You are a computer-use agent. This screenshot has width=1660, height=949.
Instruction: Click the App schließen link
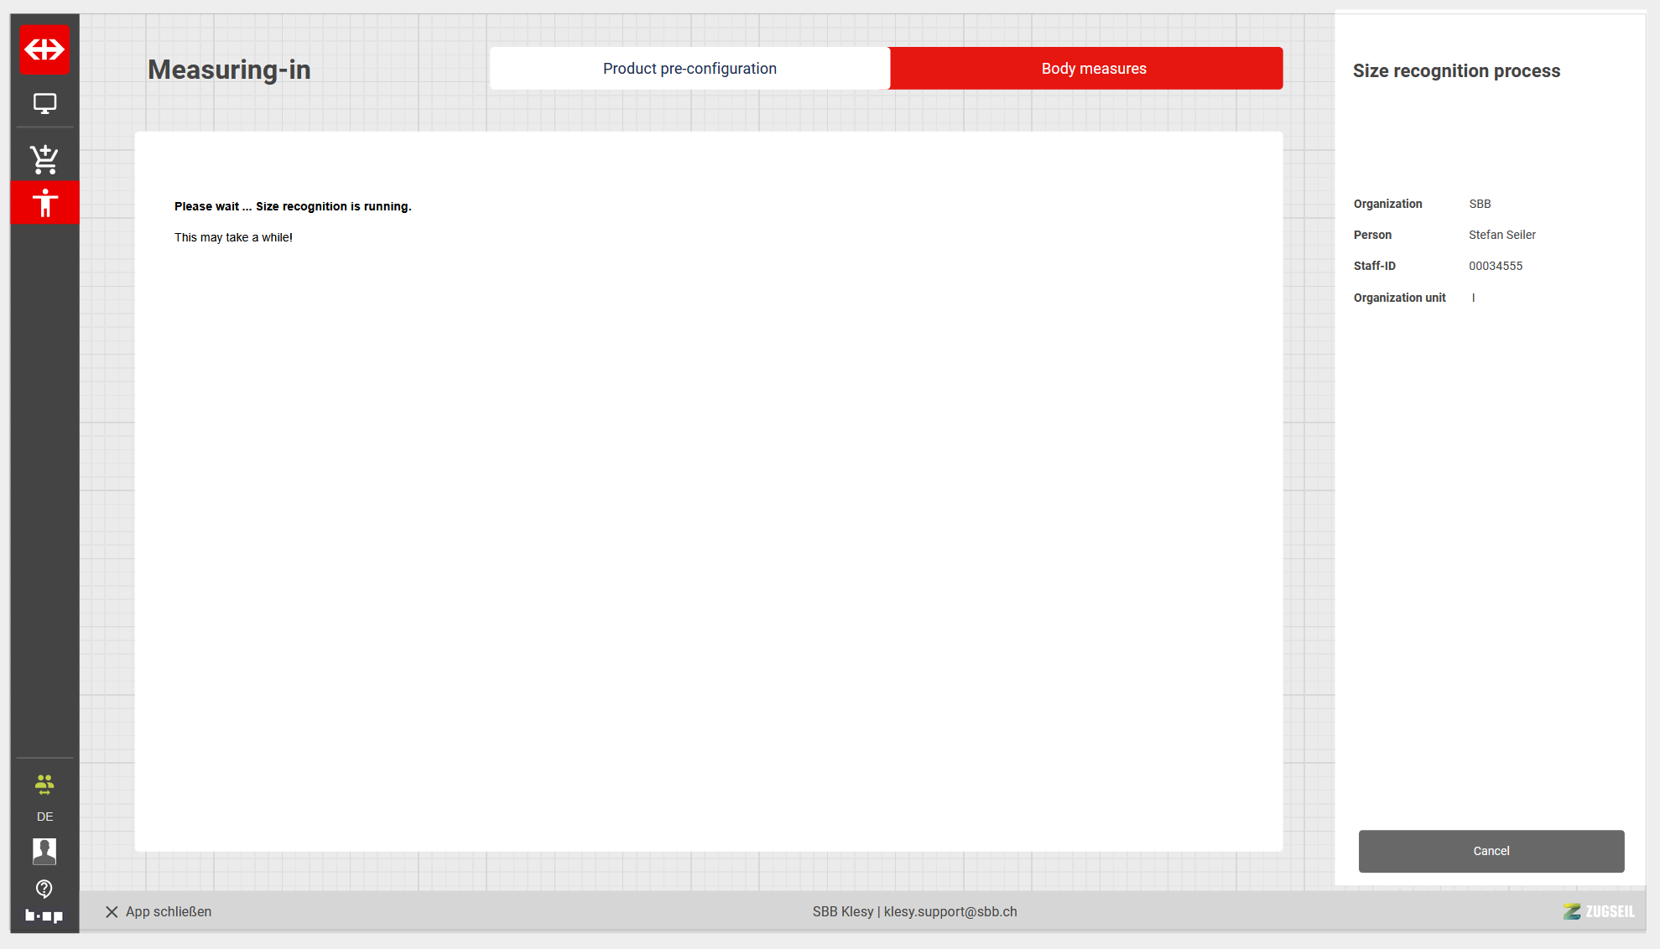[x=169, y=911]
